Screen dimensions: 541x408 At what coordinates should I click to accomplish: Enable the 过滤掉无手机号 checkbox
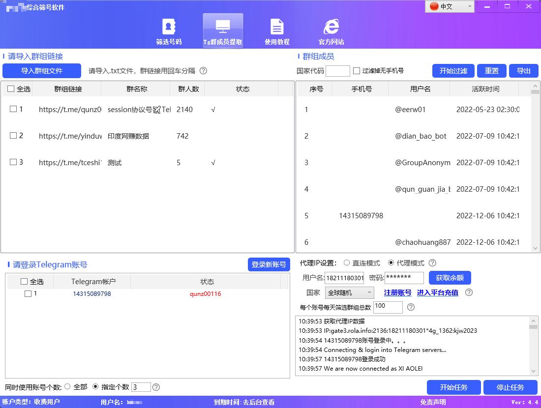tap(356, 71)
